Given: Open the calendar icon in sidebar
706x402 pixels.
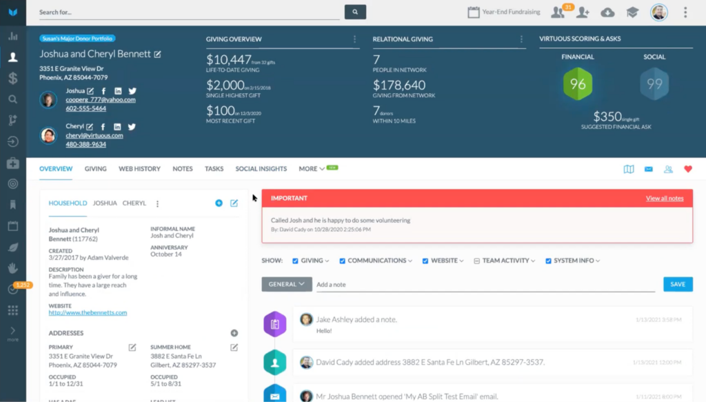Looking at the screenshot, I should pos(13,226).
